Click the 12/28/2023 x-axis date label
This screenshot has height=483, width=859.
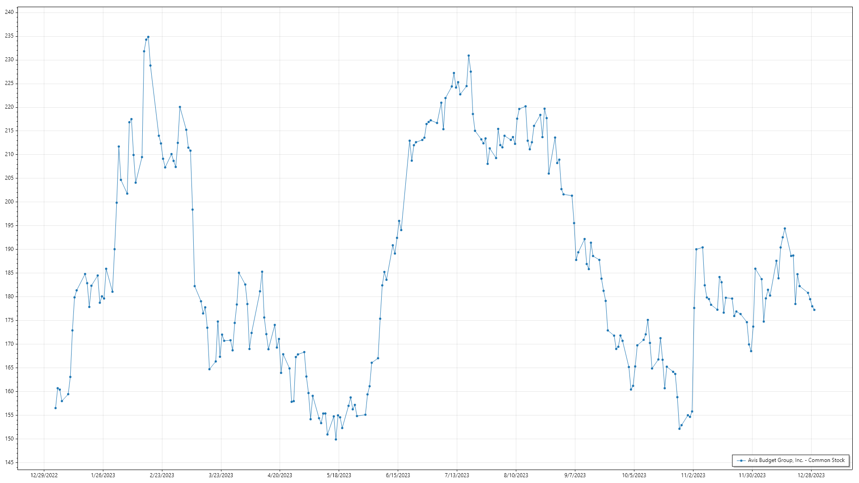[811, 475]
